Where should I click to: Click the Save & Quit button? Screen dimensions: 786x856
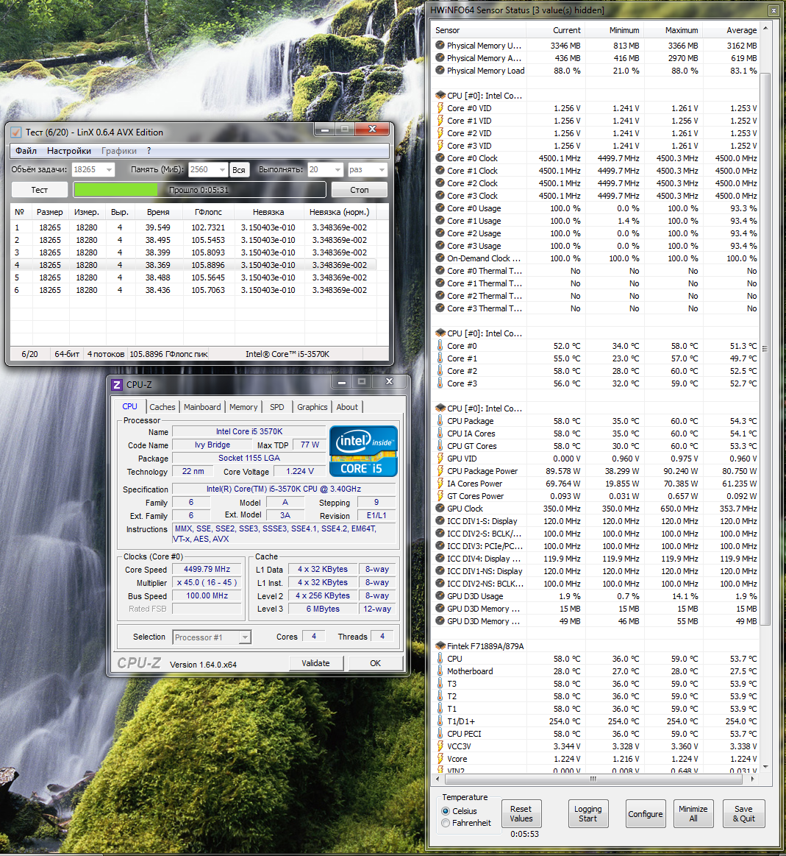tap(743, 813)
